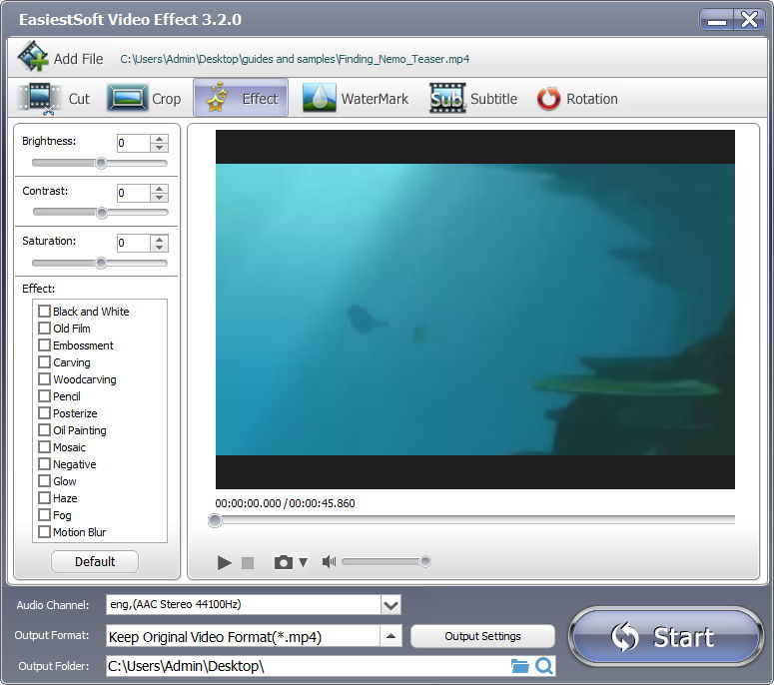Image resolution: width=774 pixels, height=685 pixels.
Task: Go to the Subtitle tab
Action: tap(473, 98)
